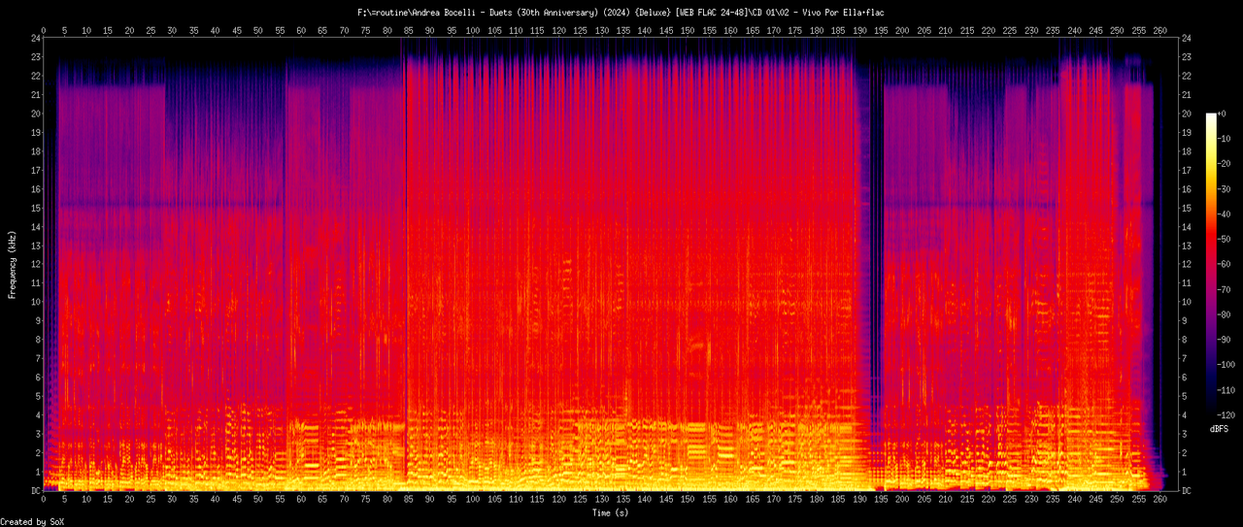
Task: Click the "24" tick on left frequency axis
Action: [x=36, y=38]
